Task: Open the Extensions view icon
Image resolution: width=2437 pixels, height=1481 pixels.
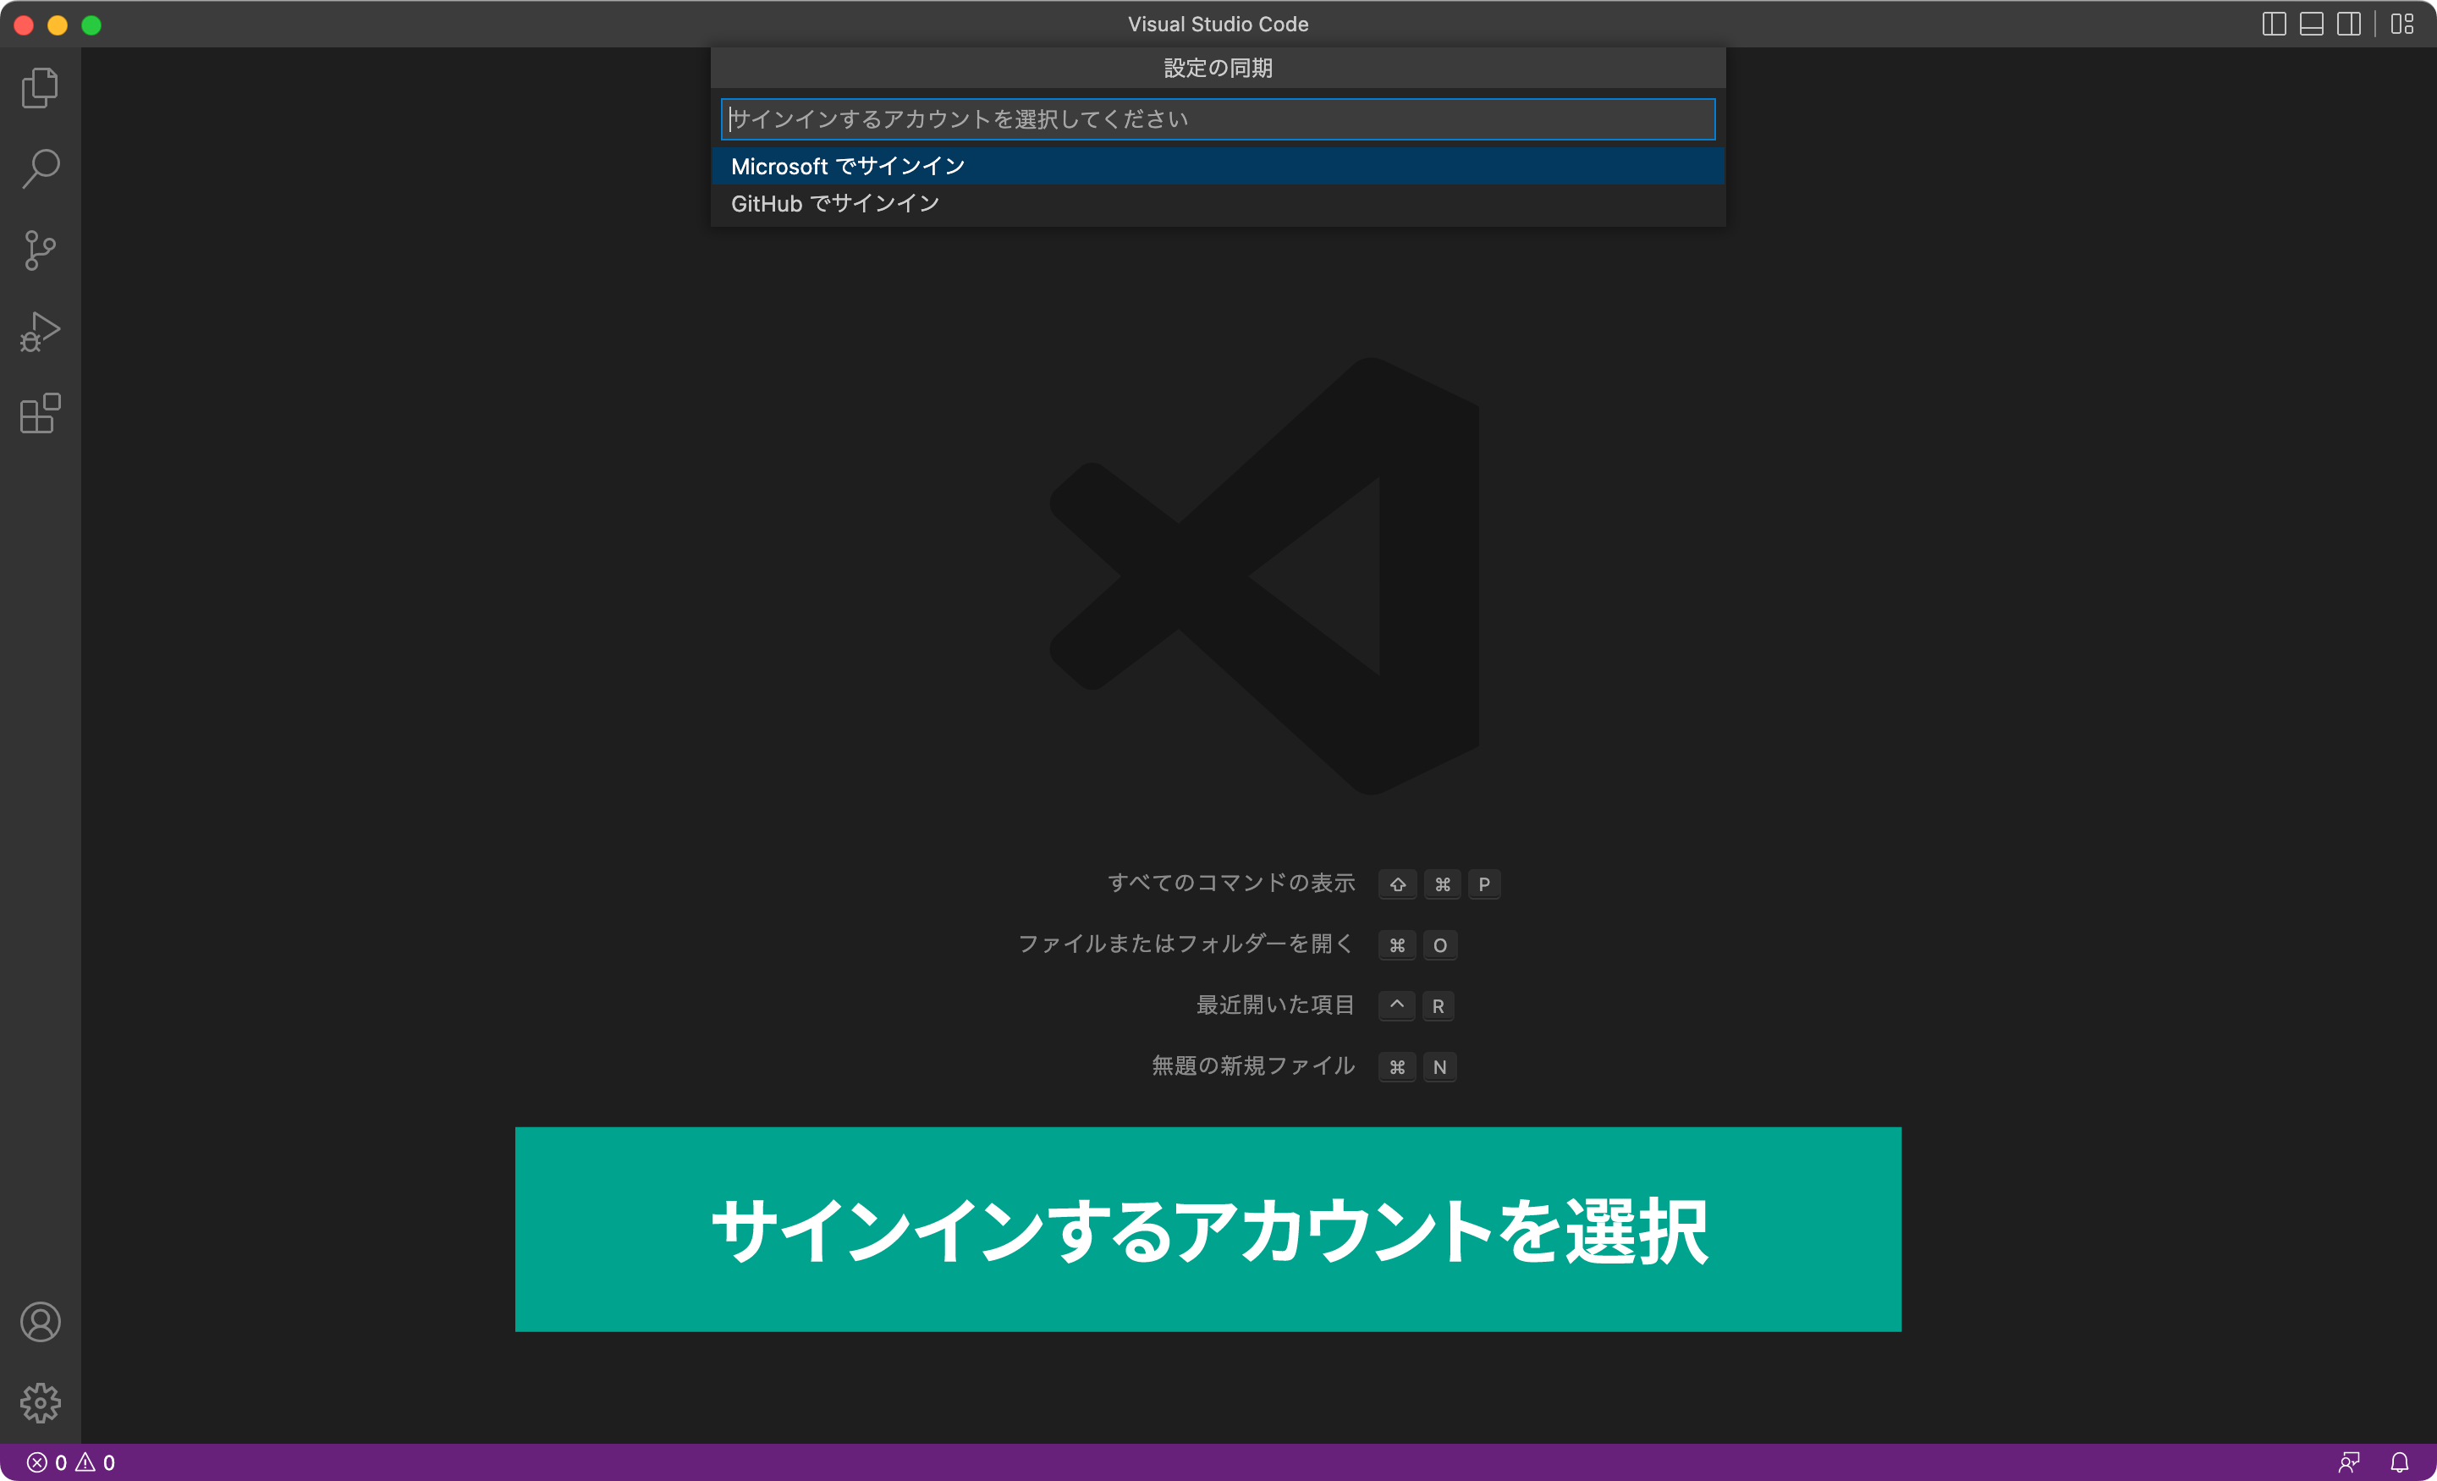Action: [40, 412]
